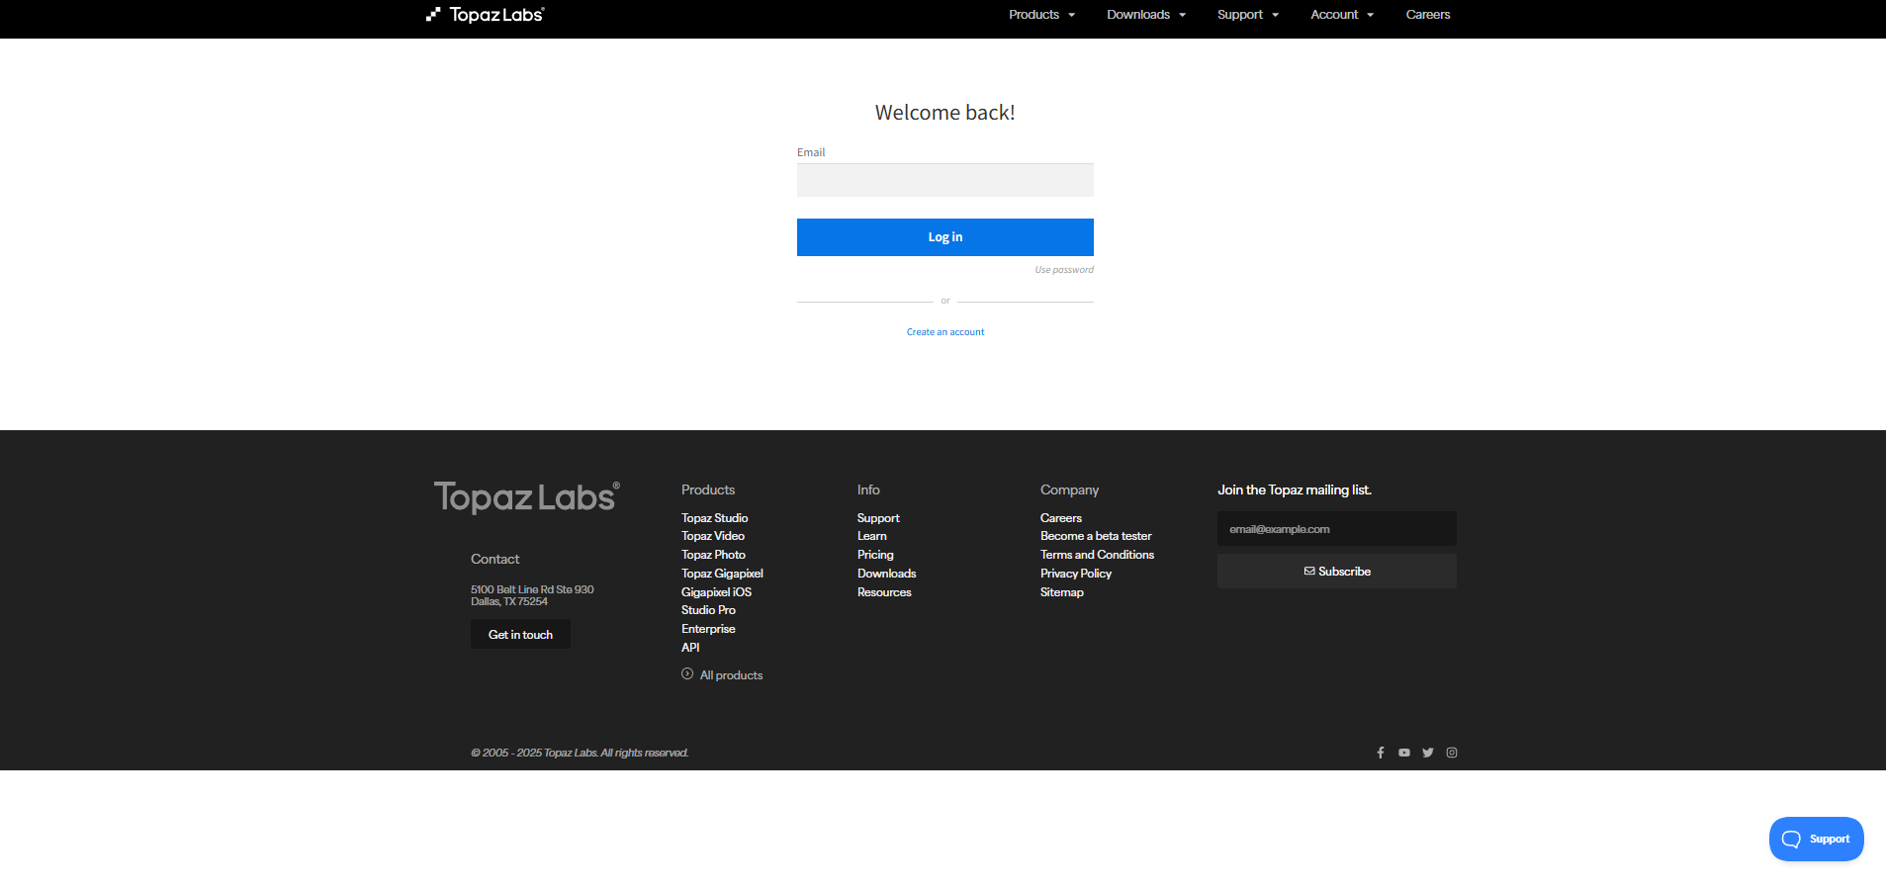
Task: Open Support link under Info
Action: pyautogui.click(x=878, y=518)
